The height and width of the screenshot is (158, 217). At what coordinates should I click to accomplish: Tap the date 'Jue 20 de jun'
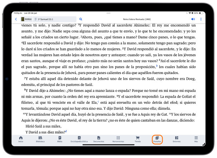pos(30,13)
